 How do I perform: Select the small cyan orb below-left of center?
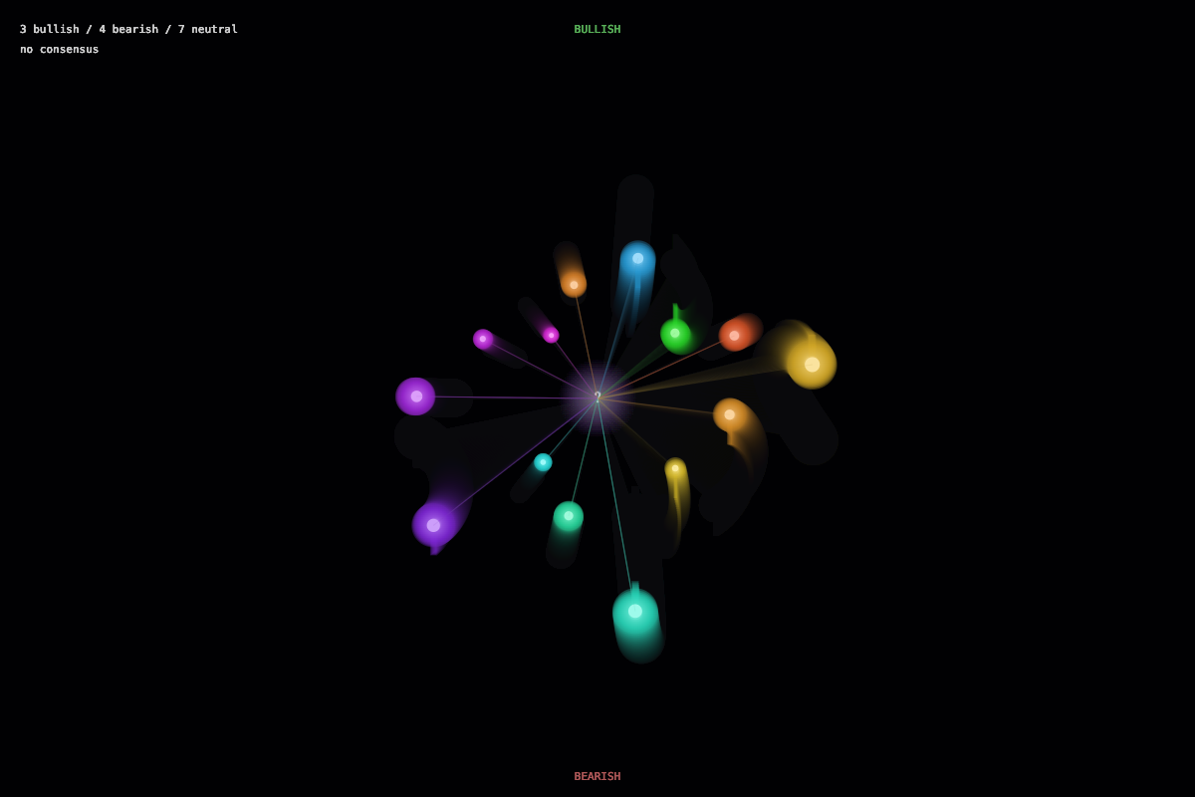[543, 462]
